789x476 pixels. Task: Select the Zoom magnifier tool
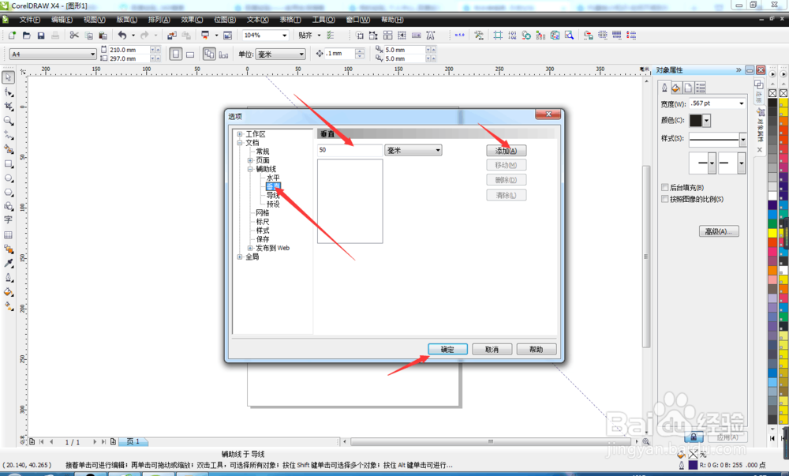(x=9, y=121)
